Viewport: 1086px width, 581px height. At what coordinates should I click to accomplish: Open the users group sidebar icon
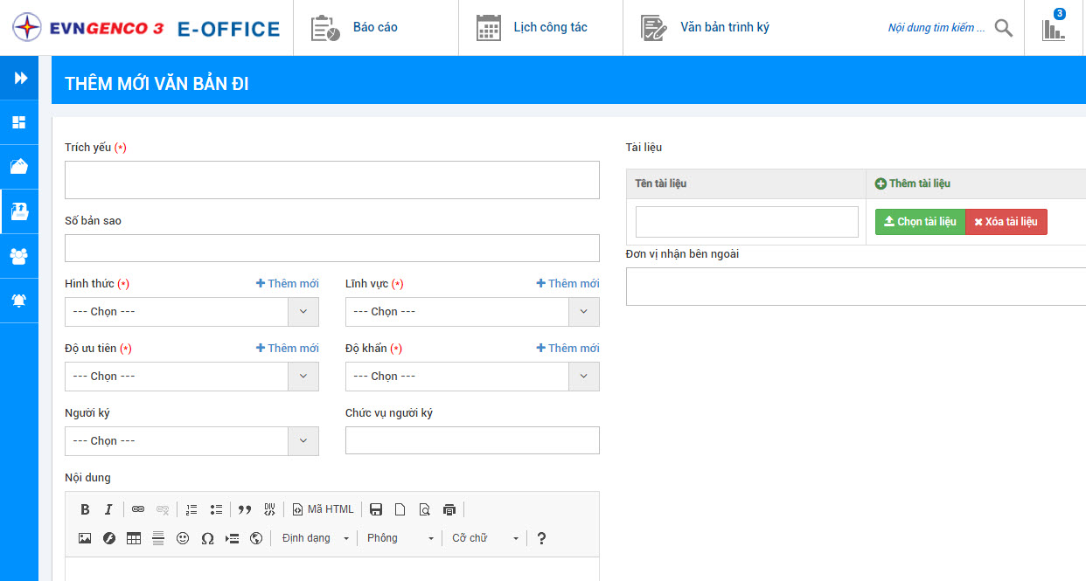18,256
